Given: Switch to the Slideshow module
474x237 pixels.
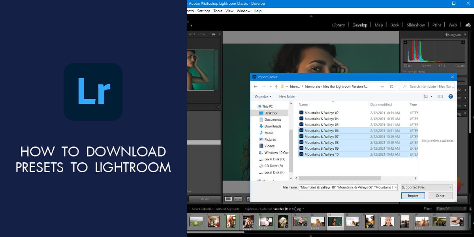Looking at the screenshot, I should pyautogui.click(x=416, y=25).
